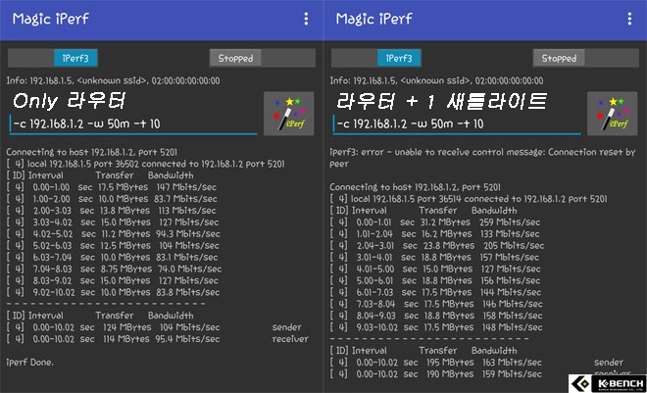Click the 113 Mbits/sec row in left output

112,211
